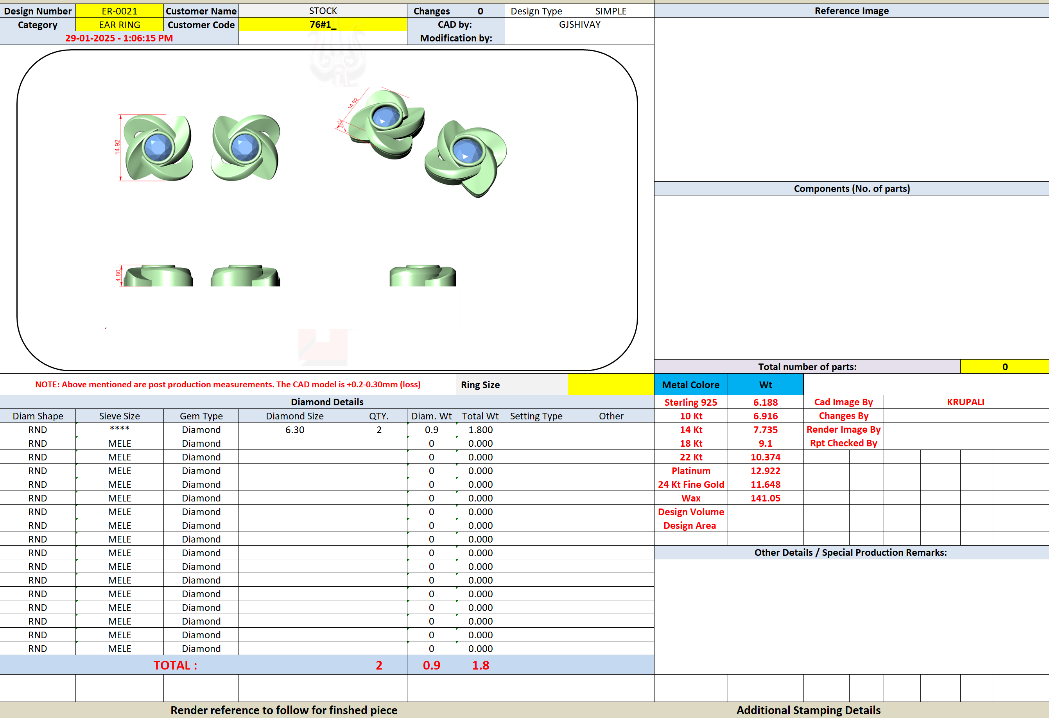Click the Ring Size label
Image resolution: width=1049 pixels, height=718 pixels.
click(x=480, y=385)
